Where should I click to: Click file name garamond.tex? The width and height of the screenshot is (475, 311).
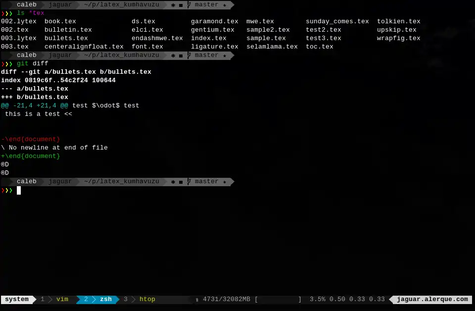(214, 21)
